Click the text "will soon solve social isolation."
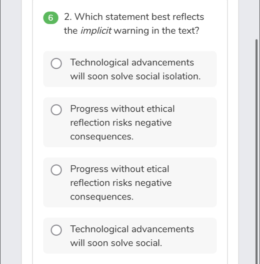The height and width of the screenshot is (264, 260). (x=135, y=76)
